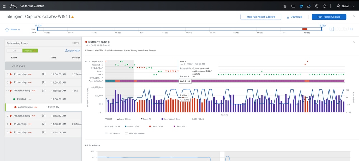
Task: Collapse Authenticating 11:58:39 AM group
Action: click(x=7, y=91)
